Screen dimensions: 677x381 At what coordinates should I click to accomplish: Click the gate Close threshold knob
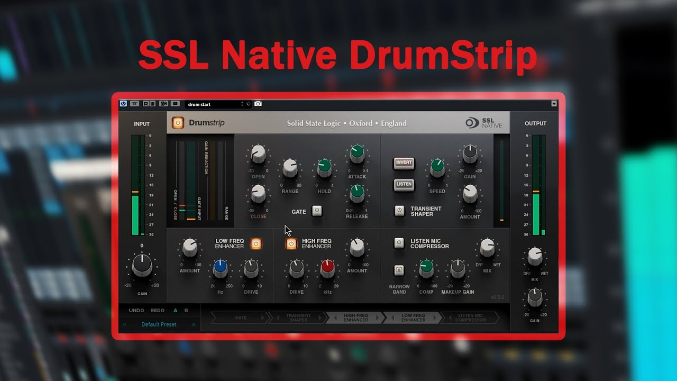tap(258, 194)
